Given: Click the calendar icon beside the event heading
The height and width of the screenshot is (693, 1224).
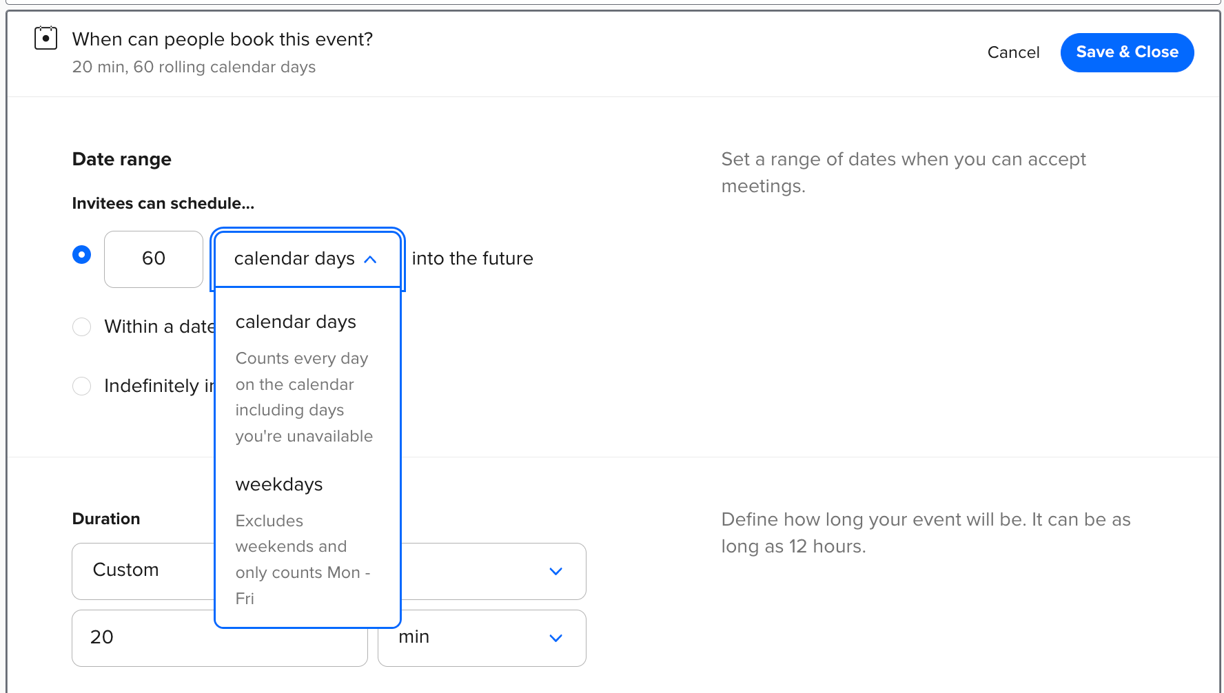Looking at the screenshot, I should [x=45, y=39].
